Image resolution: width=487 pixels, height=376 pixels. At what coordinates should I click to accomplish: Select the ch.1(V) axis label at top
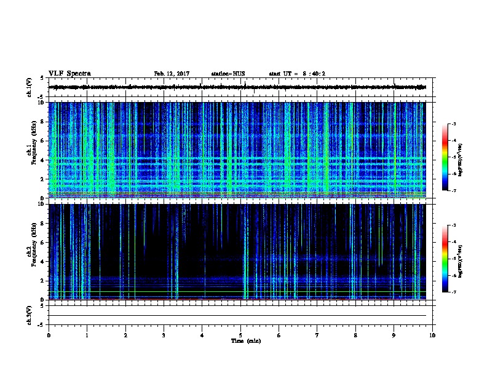[x=30, y=87]
